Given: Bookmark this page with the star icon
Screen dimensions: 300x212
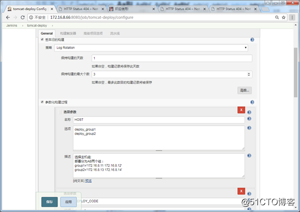Looking at the screenshot, I should [284, 17].
